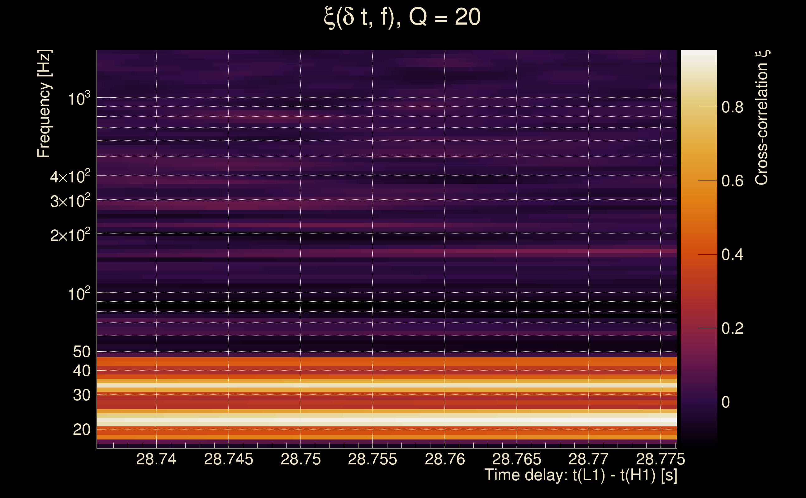
Task: Click the 28.74 tick label on x-axis
Action: [156, 459]
